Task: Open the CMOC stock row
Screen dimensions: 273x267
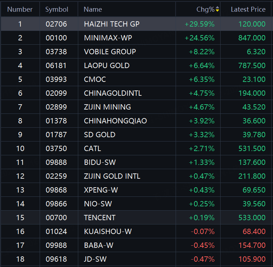Action: click(95, 79)
